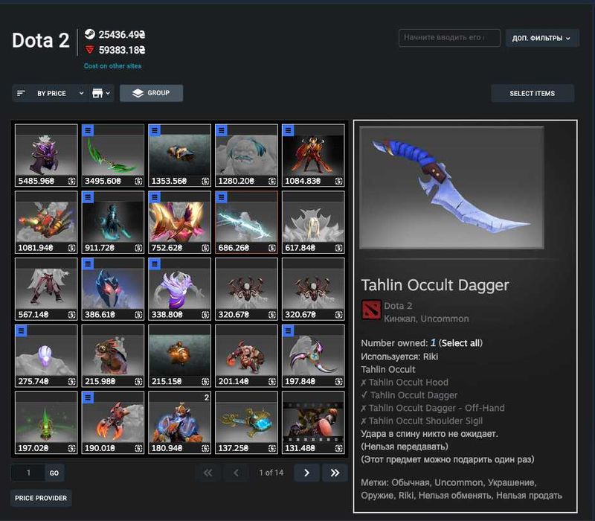This screenshot has height=521, width=595.
Task: Click the price coin icon on 201.14 item
Action: [272, 382]
